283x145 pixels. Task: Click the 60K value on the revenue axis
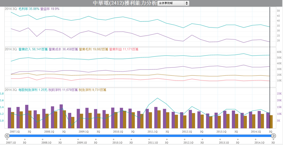tap(279, 52)
